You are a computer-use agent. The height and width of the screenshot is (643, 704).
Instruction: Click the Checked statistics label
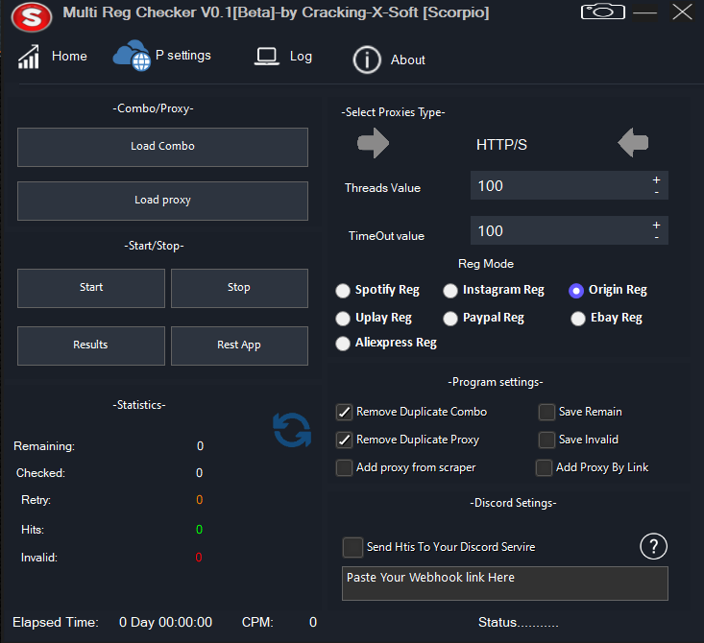click(40, 473)
